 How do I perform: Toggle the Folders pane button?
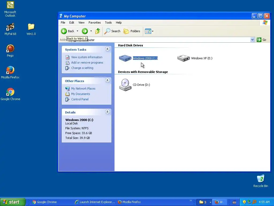132,31
